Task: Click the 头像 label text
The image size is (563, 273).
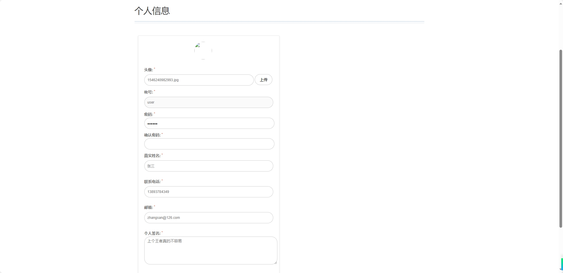Action: coord(149,70)
